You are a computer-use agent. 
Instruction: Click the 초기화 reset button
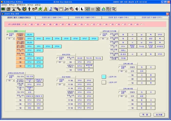click(159, 115)
